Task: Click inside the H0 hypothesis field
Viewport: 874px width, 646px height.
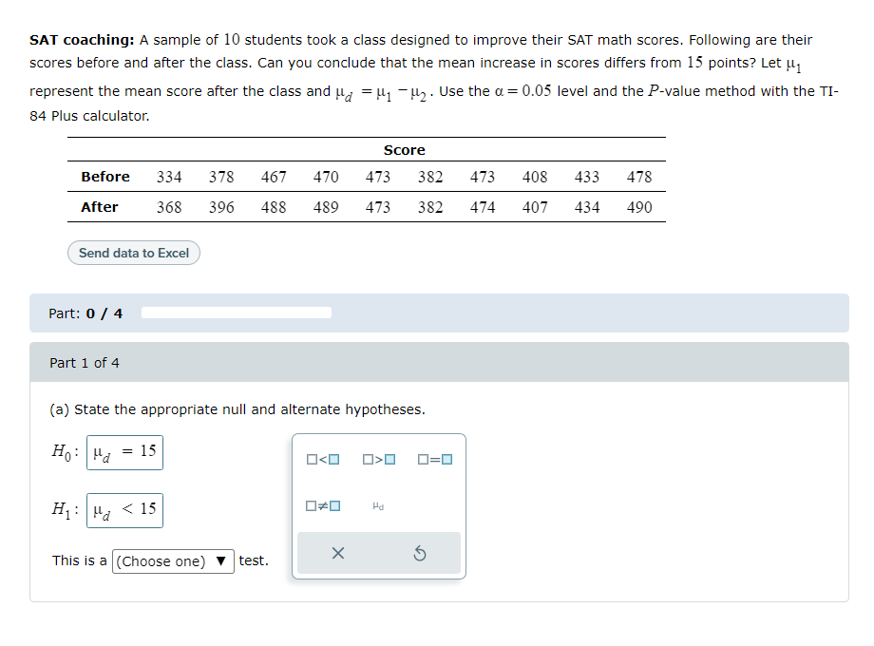Action: pyautogui.click(x=124, y=452)
